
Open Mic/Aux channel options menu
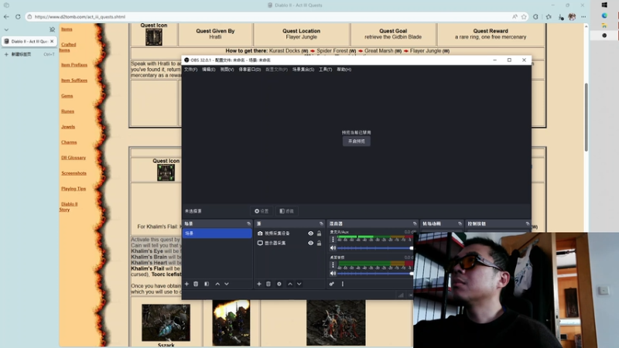(x=333, y=239)
